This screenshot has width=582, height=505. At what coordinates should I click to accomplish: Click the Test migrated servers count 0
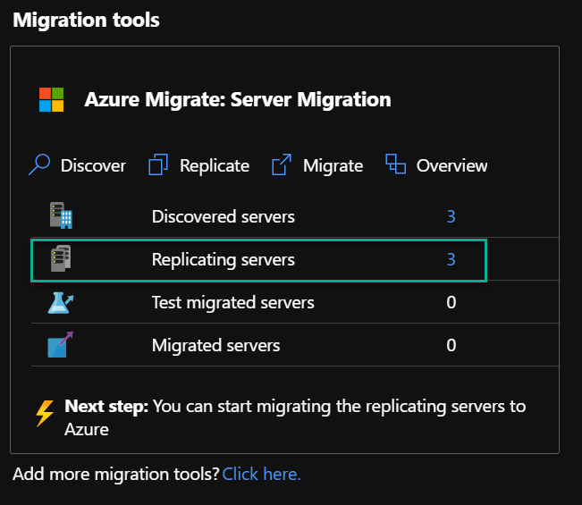click(x=451, y=302)
